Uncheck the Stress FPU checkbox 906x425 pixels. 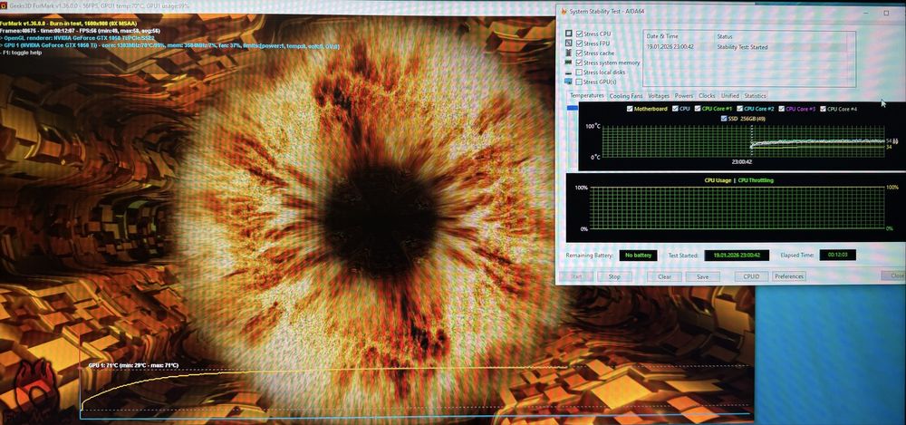[579, 43]
